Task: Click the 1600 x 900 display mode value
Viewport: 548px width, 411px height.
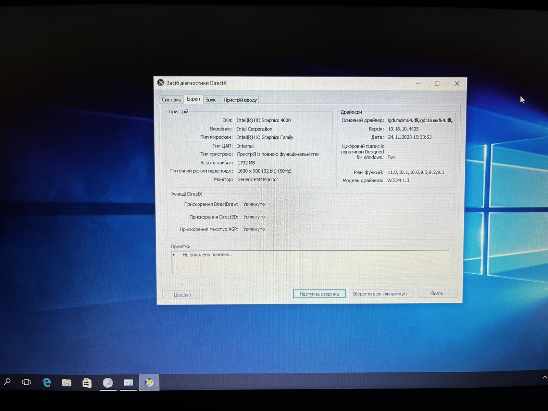Action: coord(264,171)
